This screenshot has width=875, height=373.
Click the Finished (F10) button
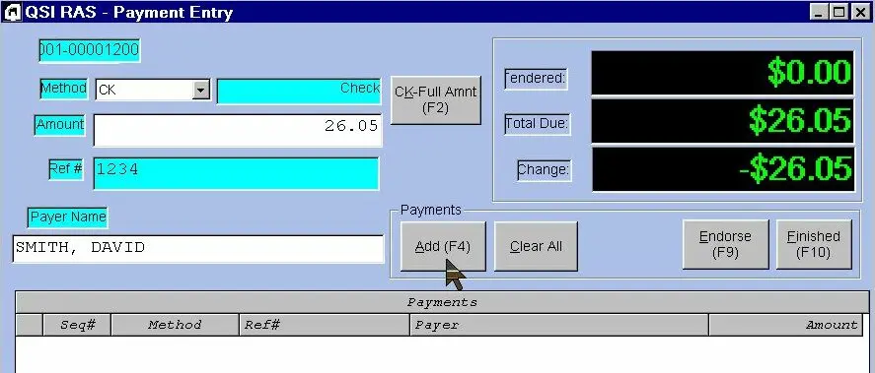coord(814,244)
